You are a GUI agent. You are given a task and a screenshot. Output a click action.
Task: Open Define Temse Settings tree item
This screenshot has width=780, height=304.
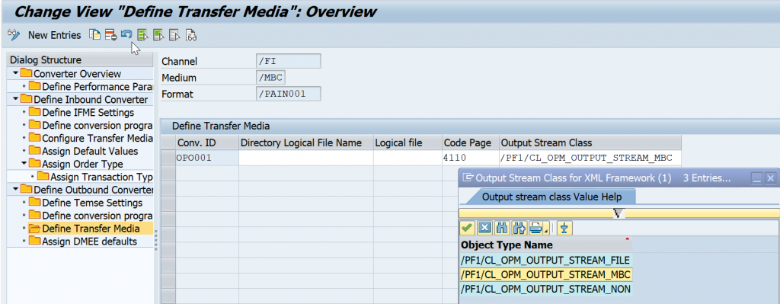[92, 203]
